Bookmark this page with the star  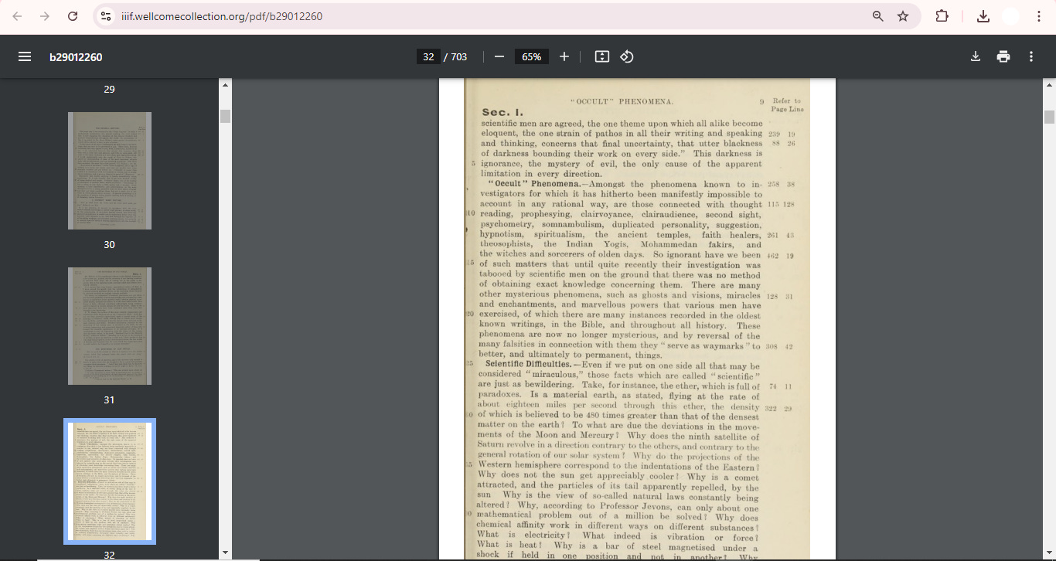tap(903, 16)
